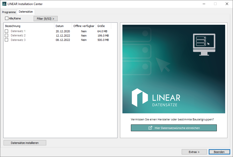Check the Datensatz 3 checkbox
Screen dimensions: 233x157
[7, 40]
